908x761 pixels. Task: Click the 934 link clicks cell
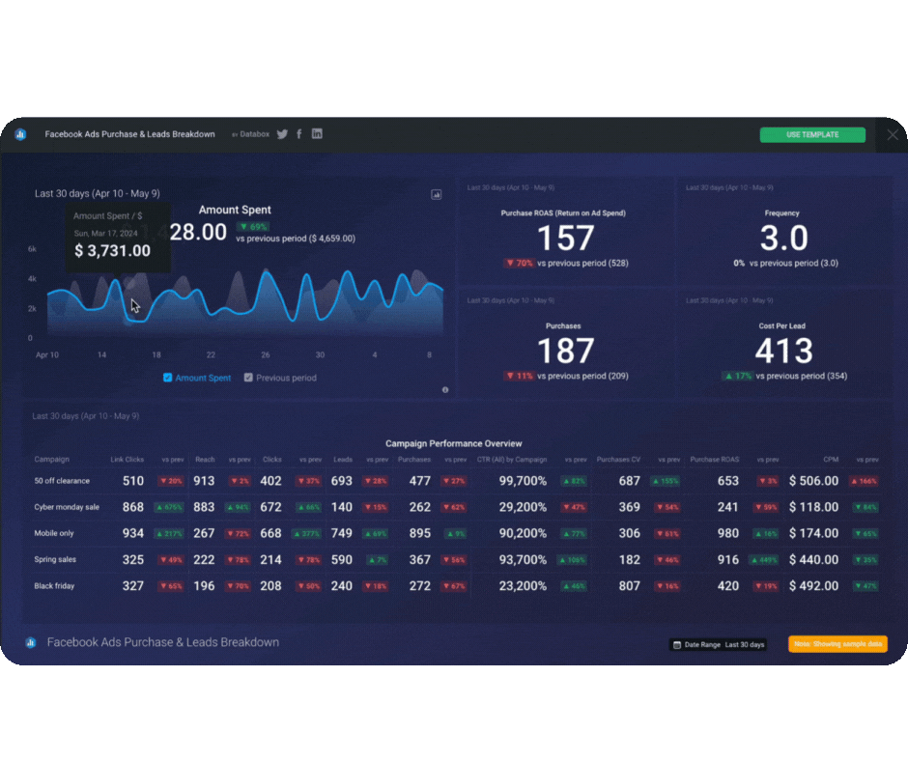coord(133,533)
